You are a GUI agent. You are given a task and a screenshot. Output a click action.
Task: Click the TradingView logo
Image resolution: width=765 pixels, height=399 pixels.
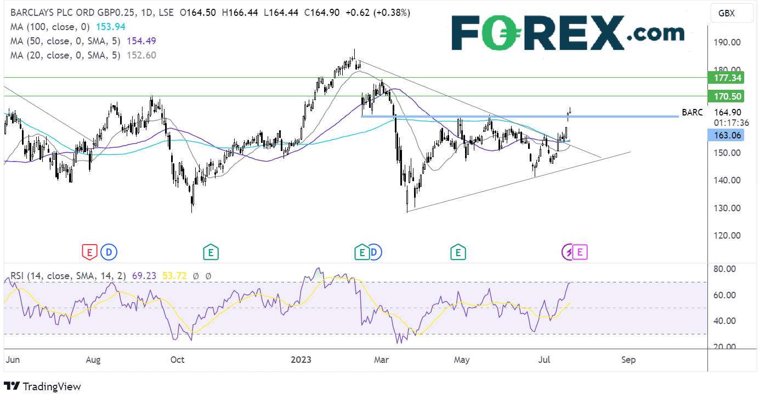[43, 386]
